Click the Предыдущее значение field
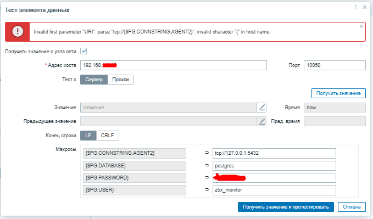This screenshot has width=373, height=219. 169,121
